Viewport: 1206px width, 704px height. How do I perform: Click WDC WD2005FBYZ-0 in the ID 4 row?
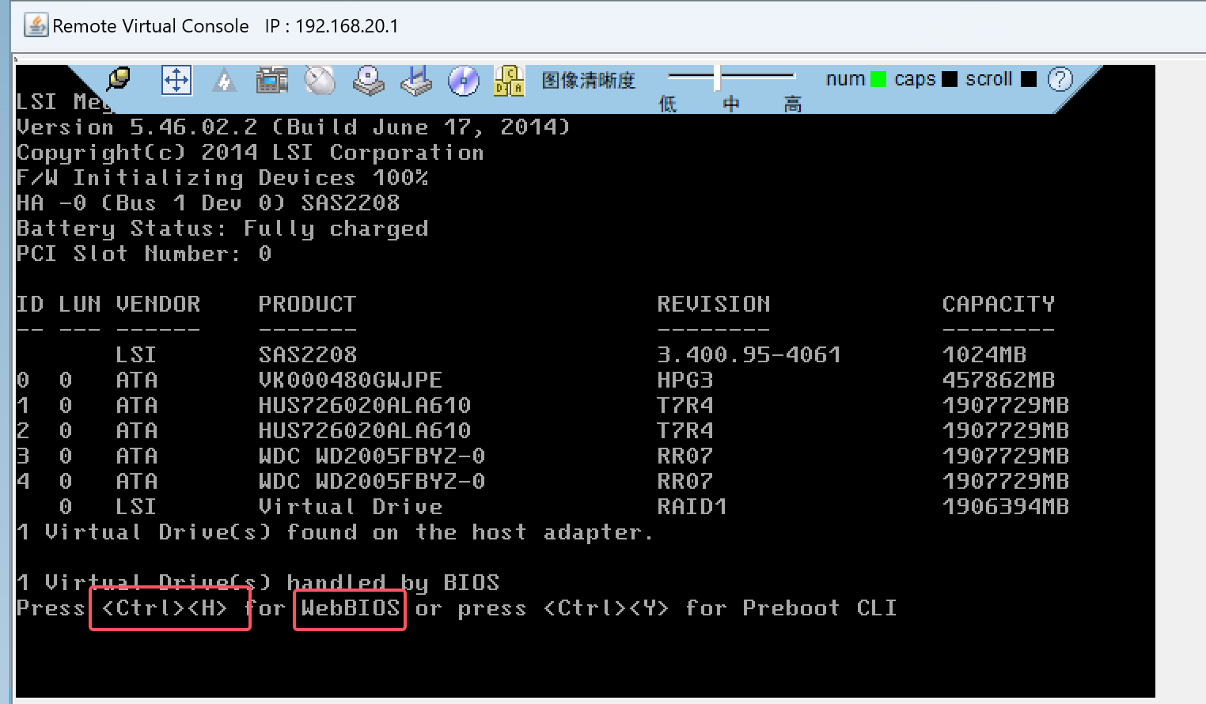[372, 482]
